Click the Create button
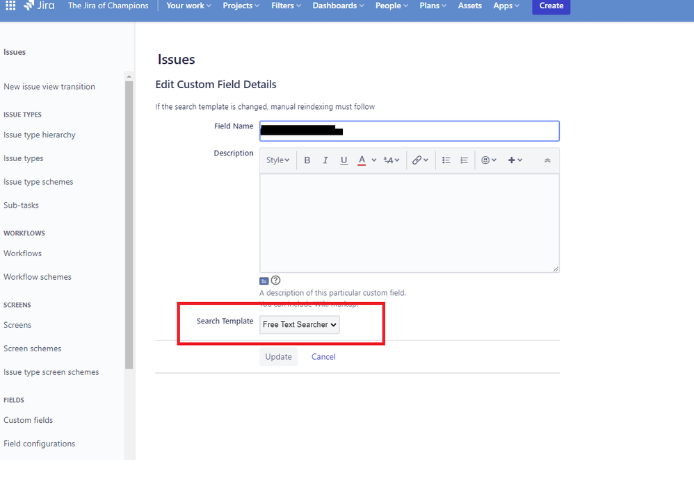694x477 pixels. pyautogui.click(x=551, y=6)
